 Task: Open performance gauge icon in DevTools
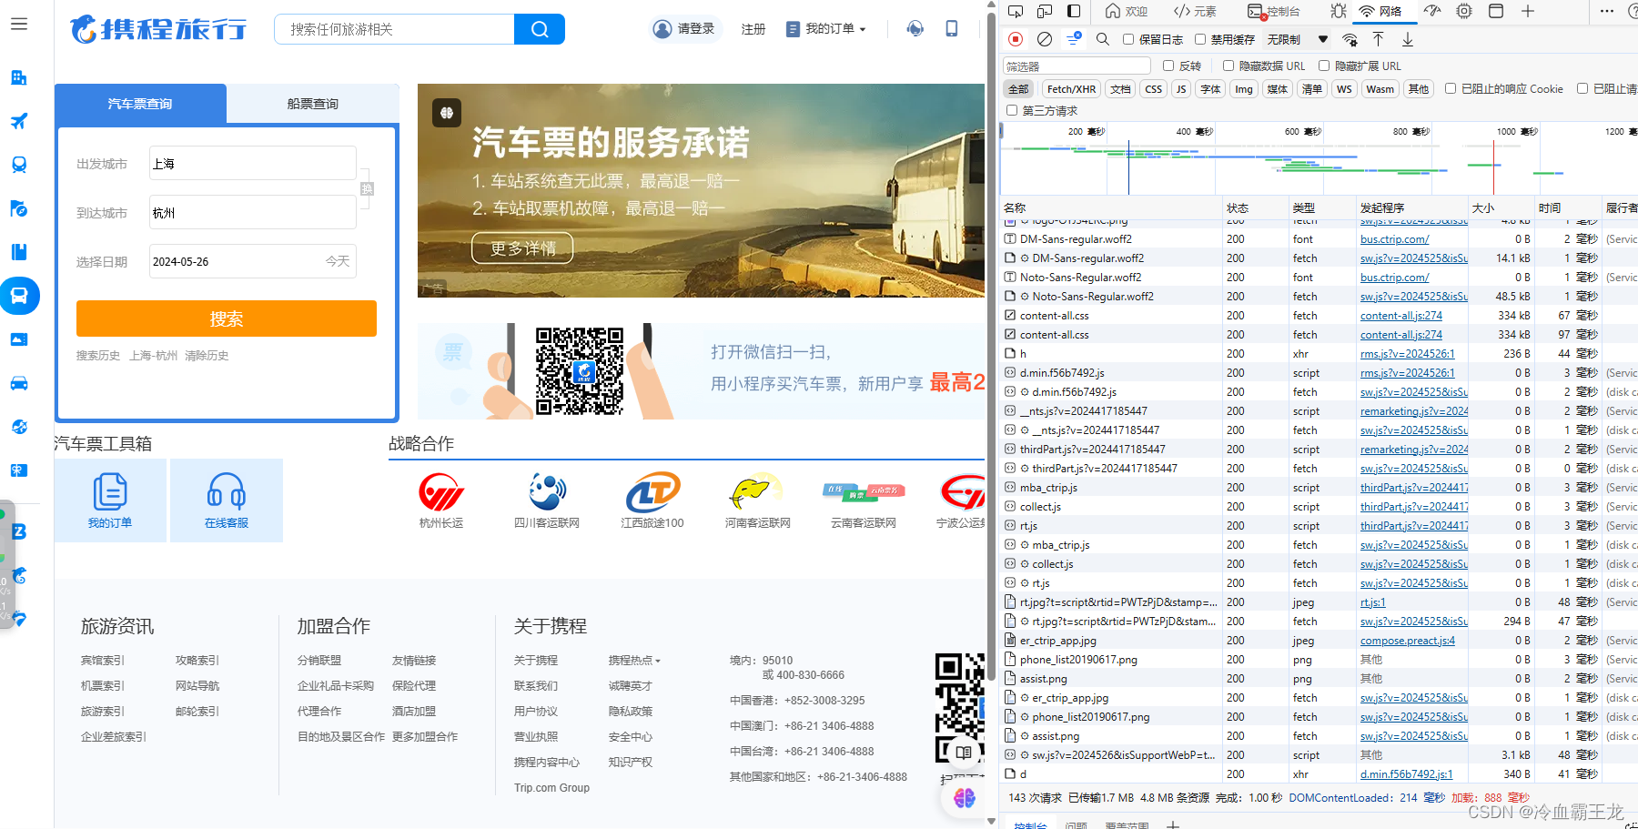[1432, 11]
